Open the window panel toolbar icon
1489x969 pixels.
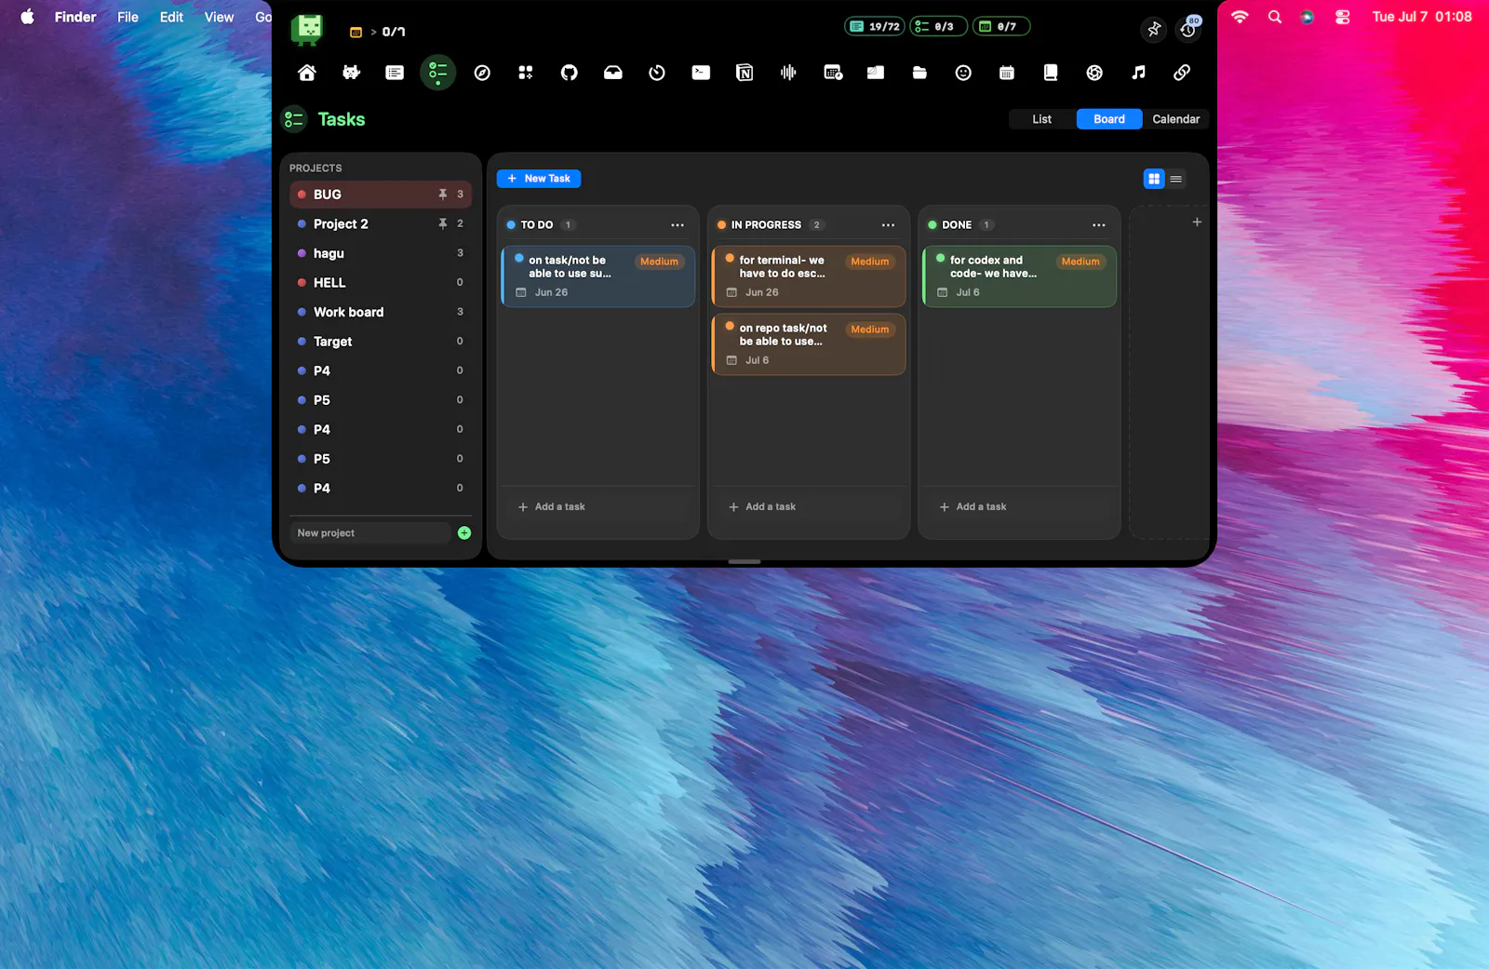[876, 73]
